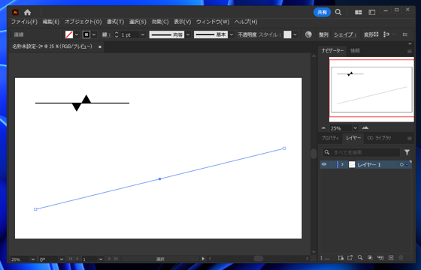The width and height of the screenshot is (421, 270).
Task: Open stroke weight 1 pt dropdown
Action: point(143,34)
